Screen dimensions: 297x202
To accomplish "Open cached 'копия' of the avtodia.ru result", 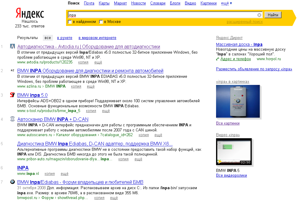I will [83, 62].
